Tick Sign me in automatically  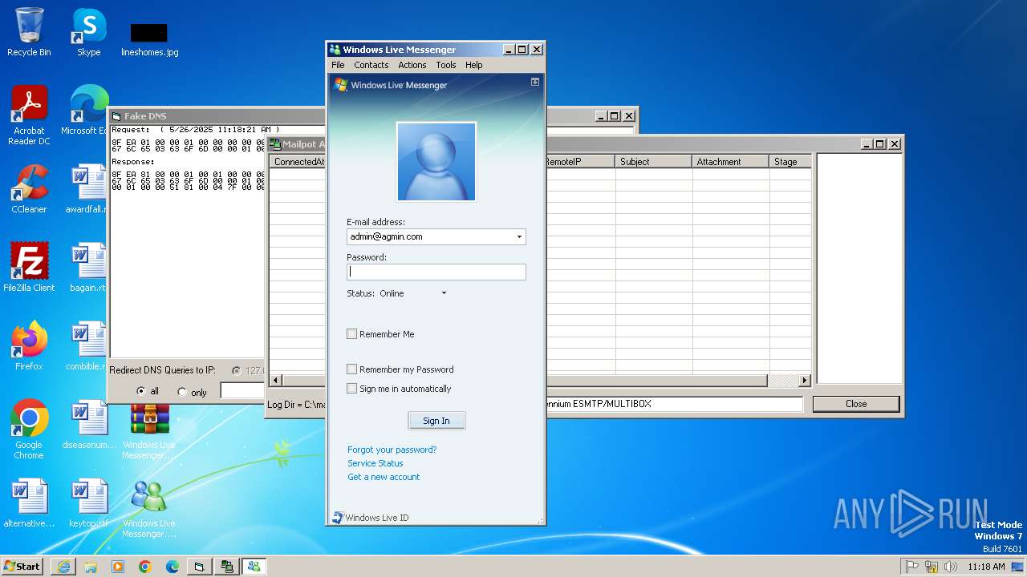[x=351, y=389]
